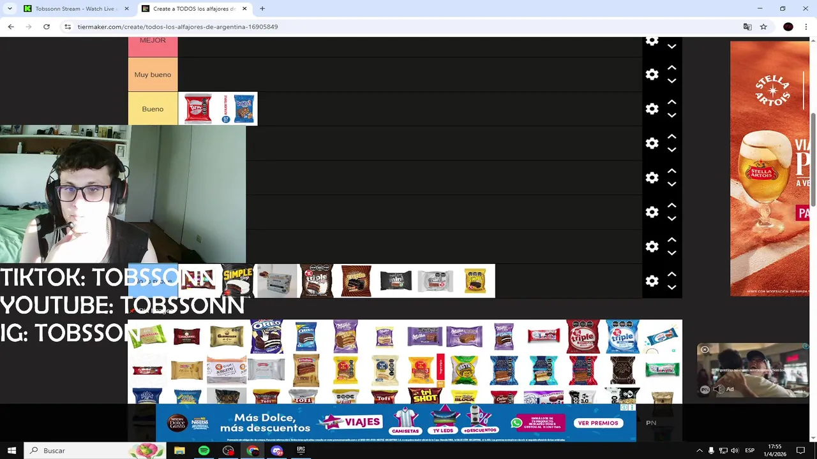Open Chrome's three-dot menu
The width and height of the screenshot is (817, 459).
(x=806, y=27)
